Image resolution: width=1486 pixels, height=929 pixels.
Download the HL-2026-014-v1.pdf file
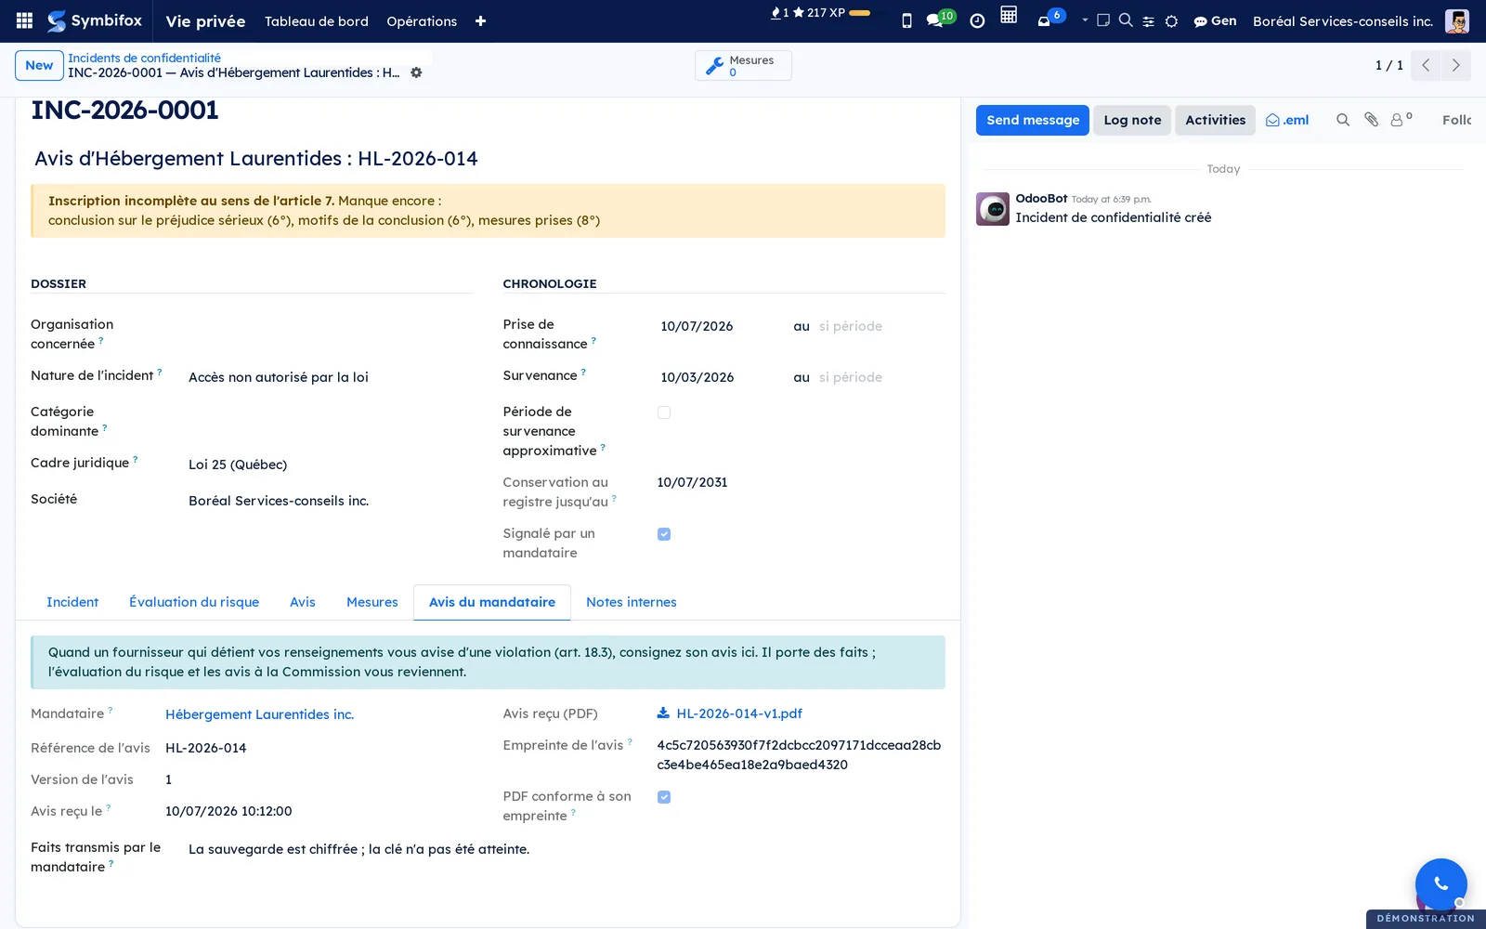pos(730,713)
